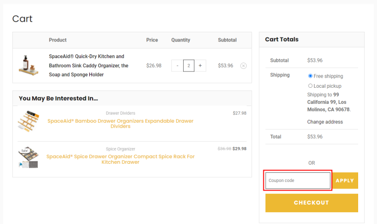This screenshot has height=224, width=377.
Task: Focus the Coupon code field
Action: click(x=298, y=180)
